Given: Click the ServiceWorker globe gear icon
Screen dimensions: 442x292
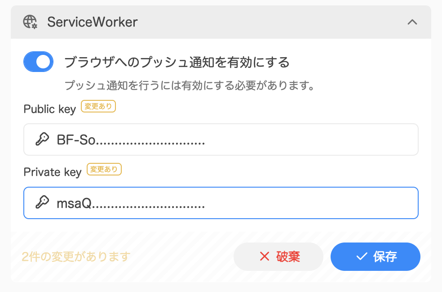Looking at the screenshot, I should tap(30, 22).
